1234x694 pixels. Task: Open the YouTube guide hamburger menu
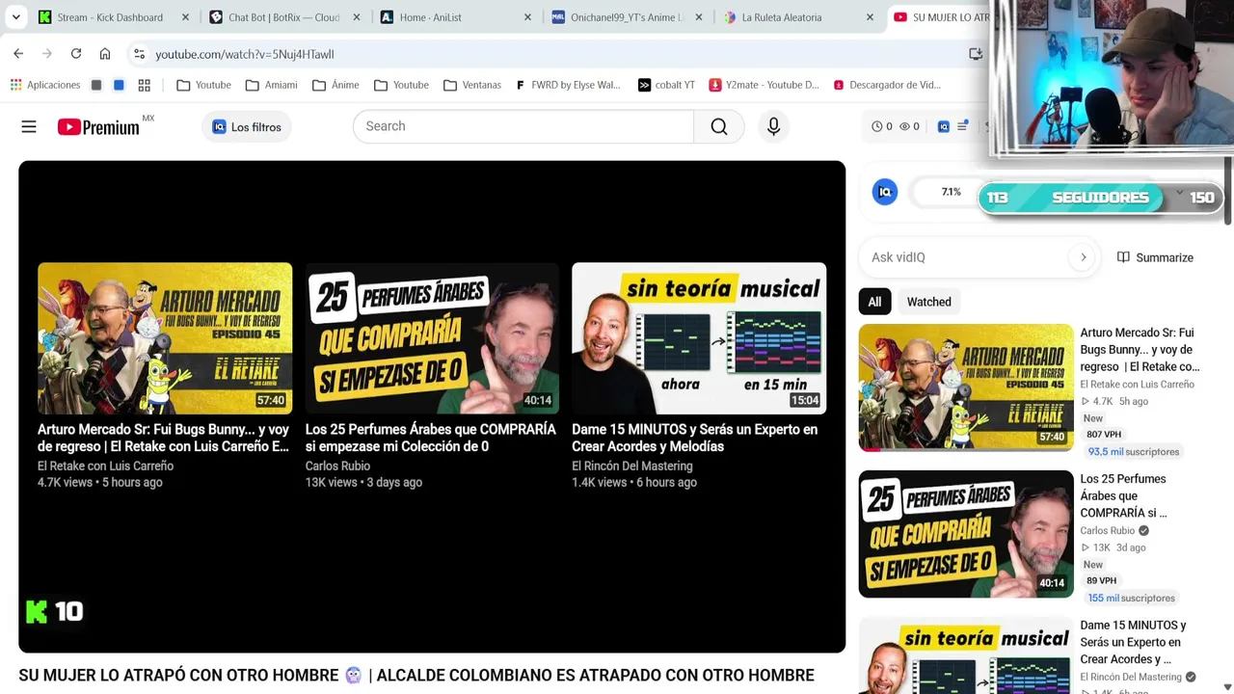click(29, 126)
